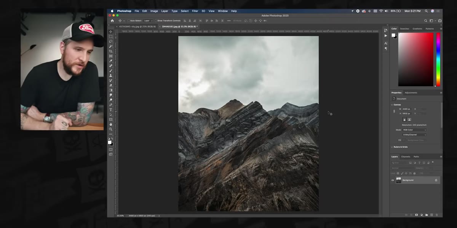Open the Edit Toolbar three-dots button

111,134
